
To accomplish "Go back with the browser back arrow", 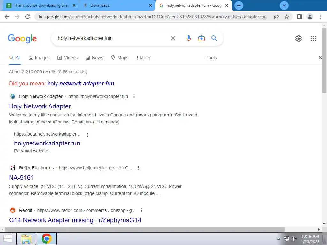I will click(7, 17).
